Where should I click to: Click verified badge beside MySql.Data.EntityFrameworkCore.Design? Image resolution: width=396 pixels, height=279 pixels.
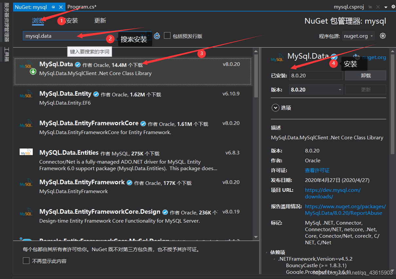coord(165,212)
